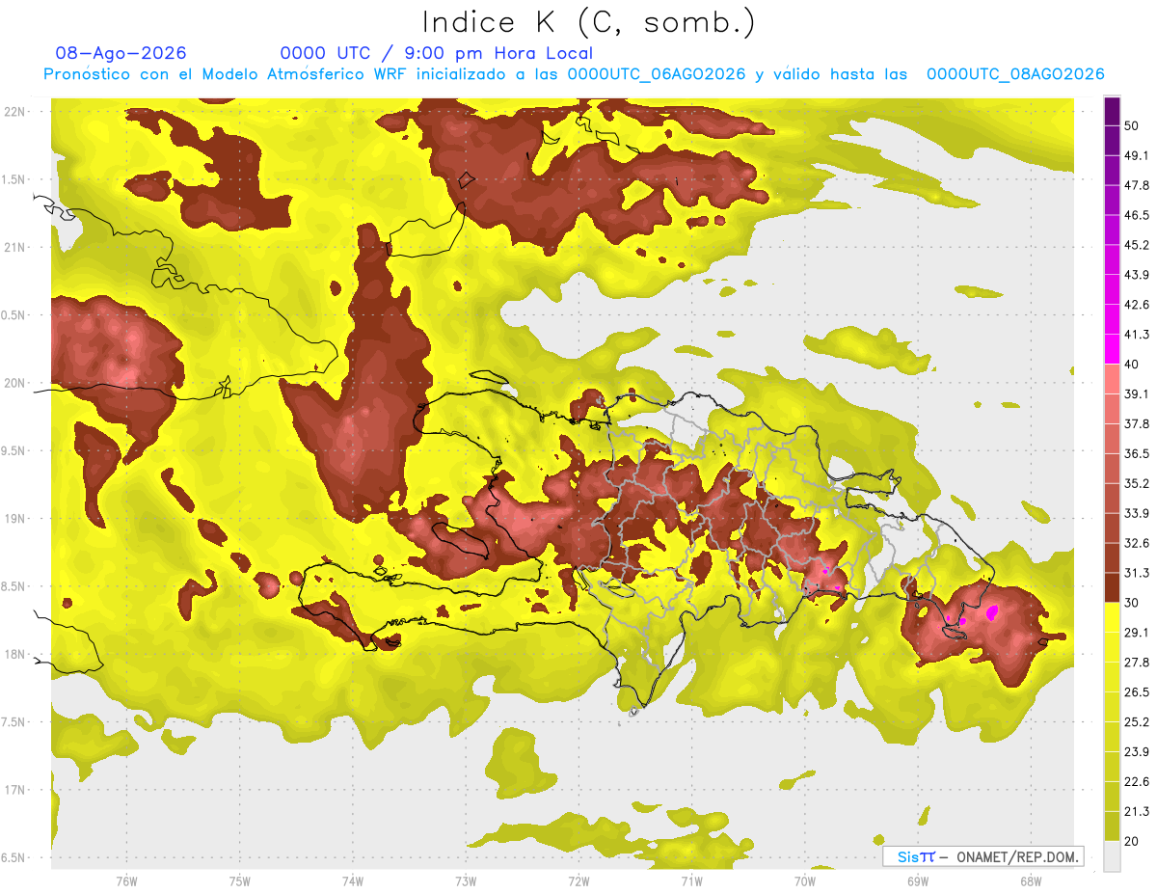This screenshot has height=894, width=1157.
Task: Click the '6.5N' latitude label
Action: [x=14, y=857]
